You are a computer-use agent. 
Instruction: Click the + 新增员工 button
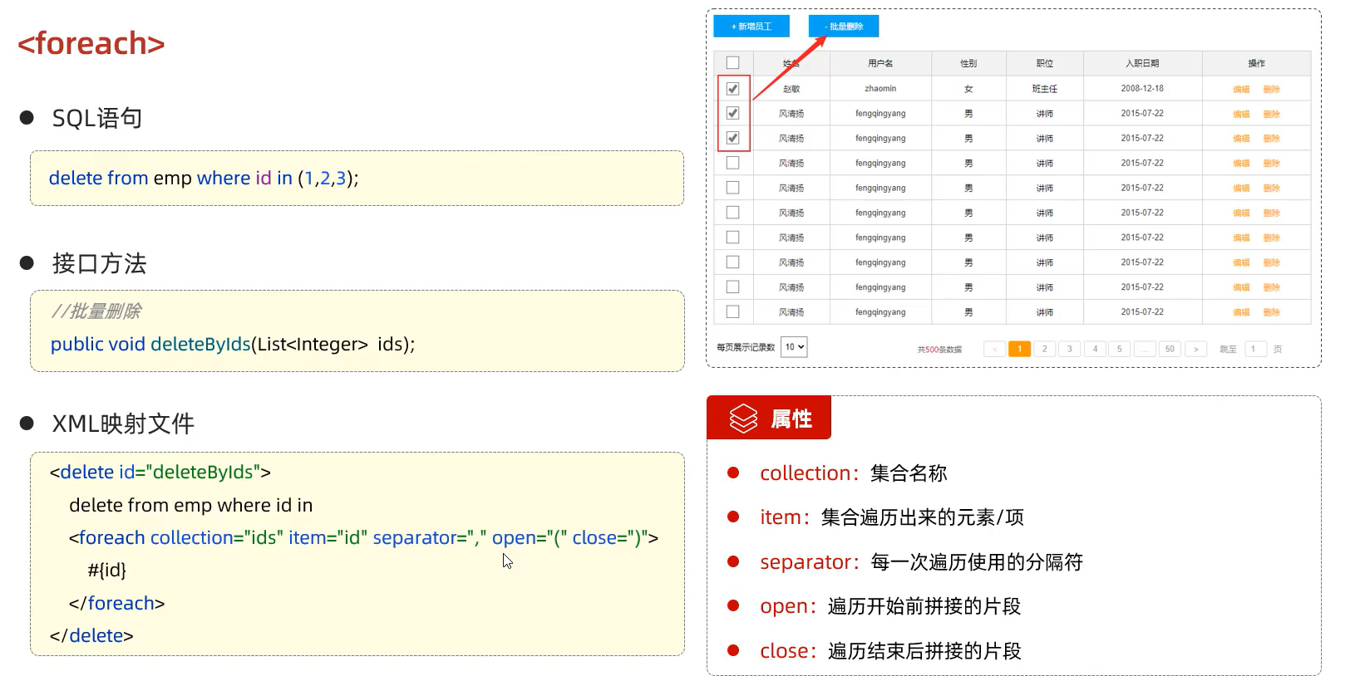(751, 27)
